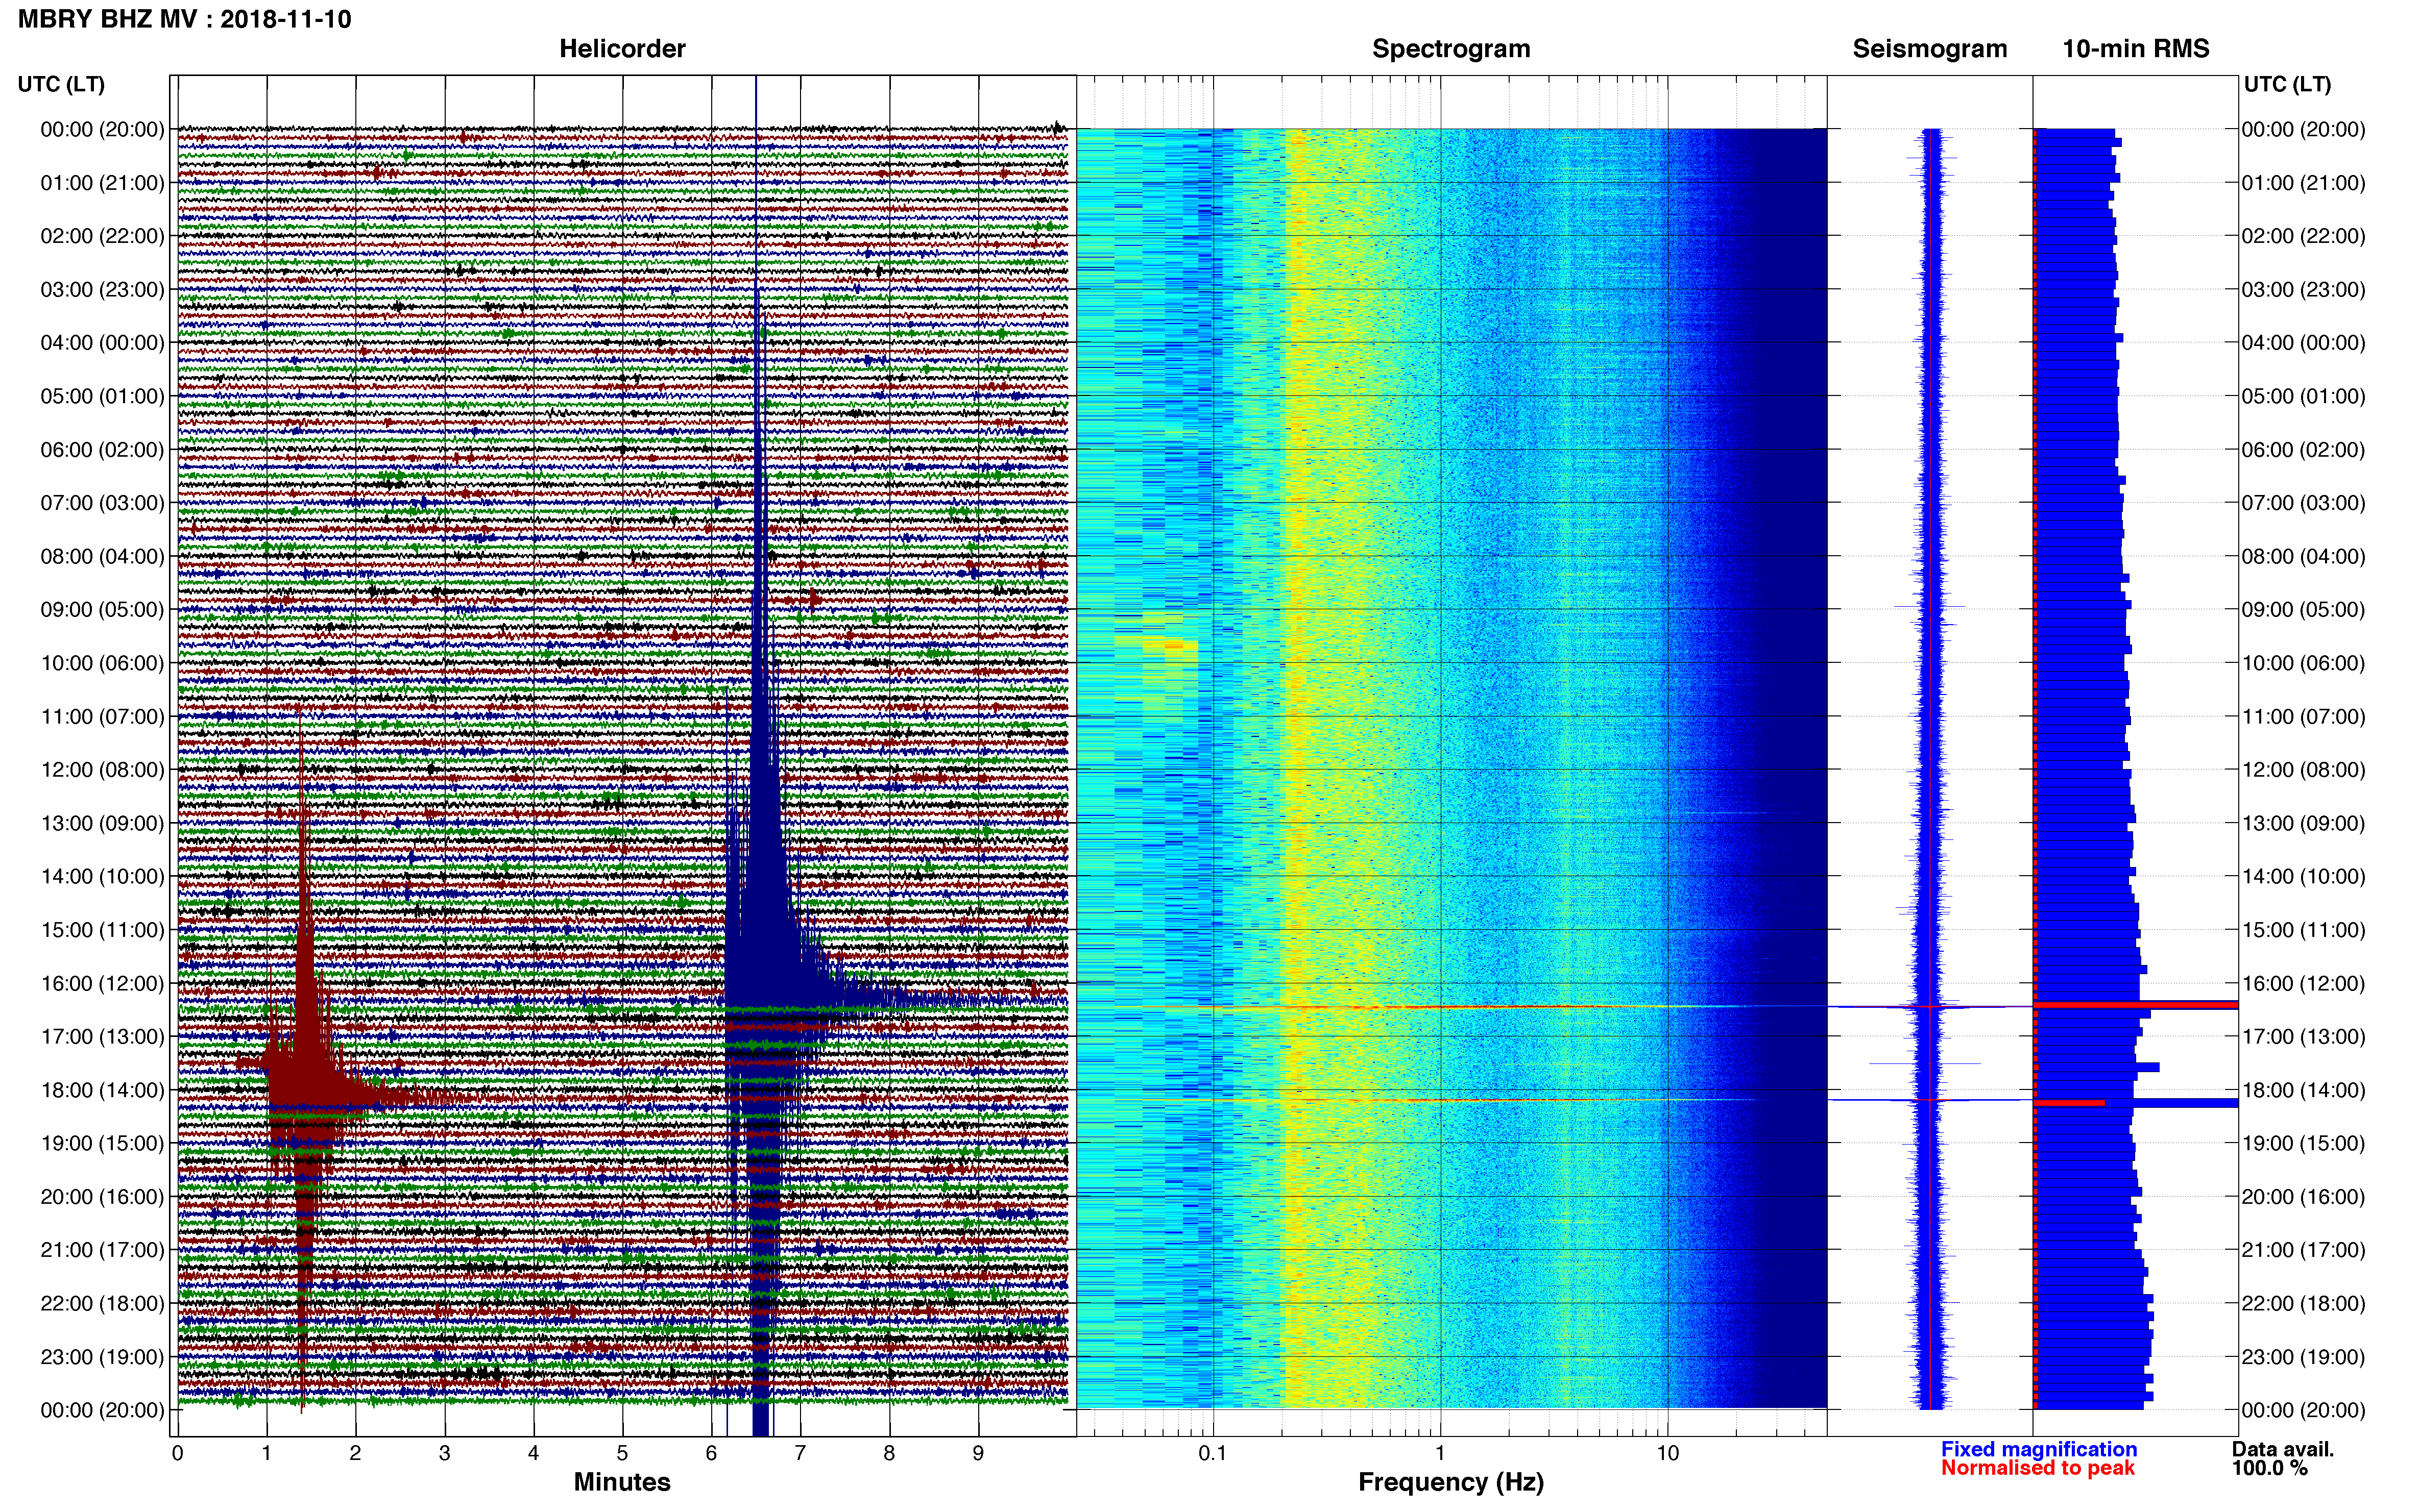
Task: Click 15:00 (11:00) on the RMS panel time axis
Action: (x=2303, y=930)
